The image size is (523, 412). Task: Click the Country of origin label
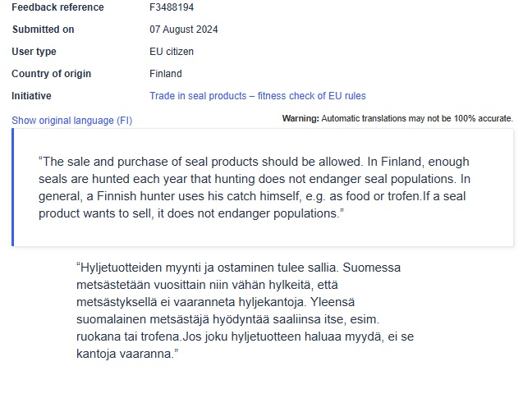pyautogui.click(x=51, y=74)
